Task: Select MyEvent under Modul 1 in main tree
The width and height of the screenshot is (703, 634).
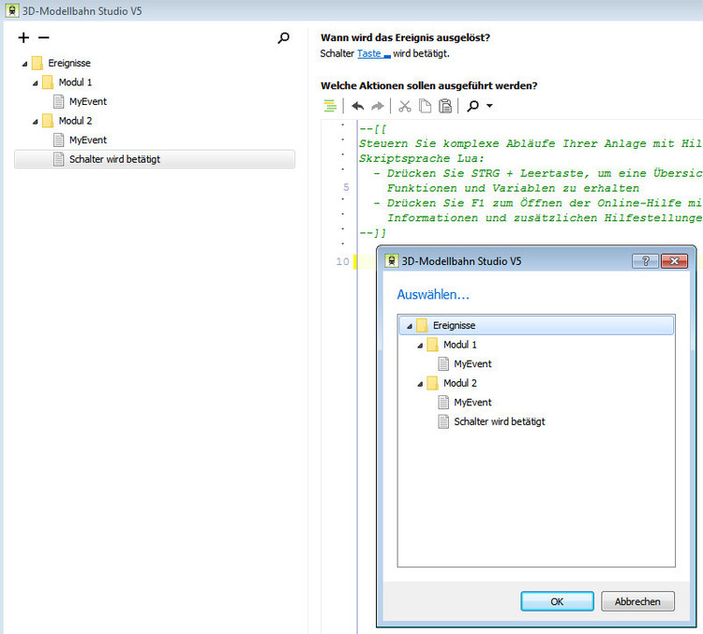Action: click(x=88, y=102)
